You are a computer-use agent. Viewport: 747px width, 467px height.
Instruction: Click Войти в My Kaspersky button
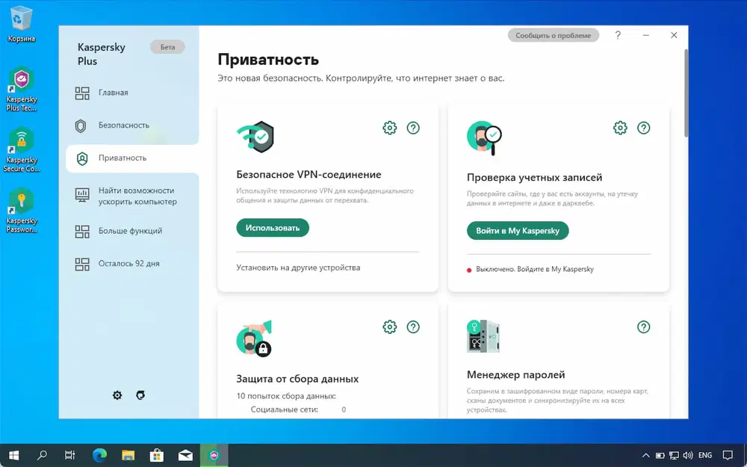pos(518,231)
